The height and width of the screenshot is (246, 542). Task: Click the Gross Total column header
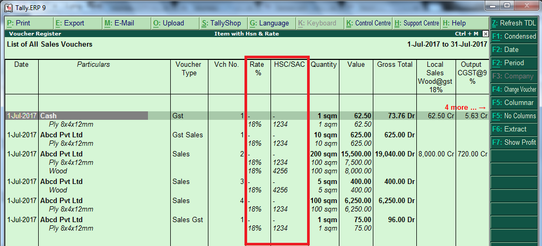tap(395, 65)
